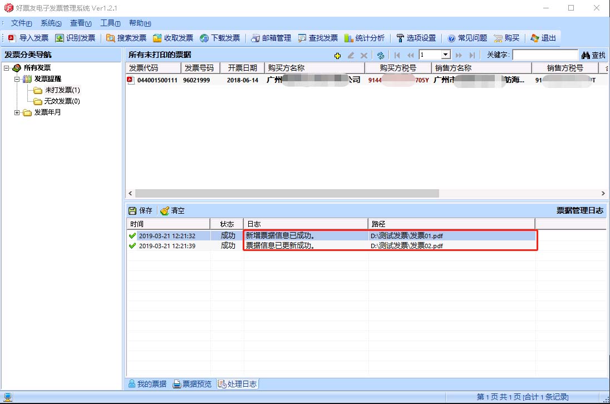Collapse the 所有发票 tree node
This screenshot has width=610, height=404.
pos(6,68)
